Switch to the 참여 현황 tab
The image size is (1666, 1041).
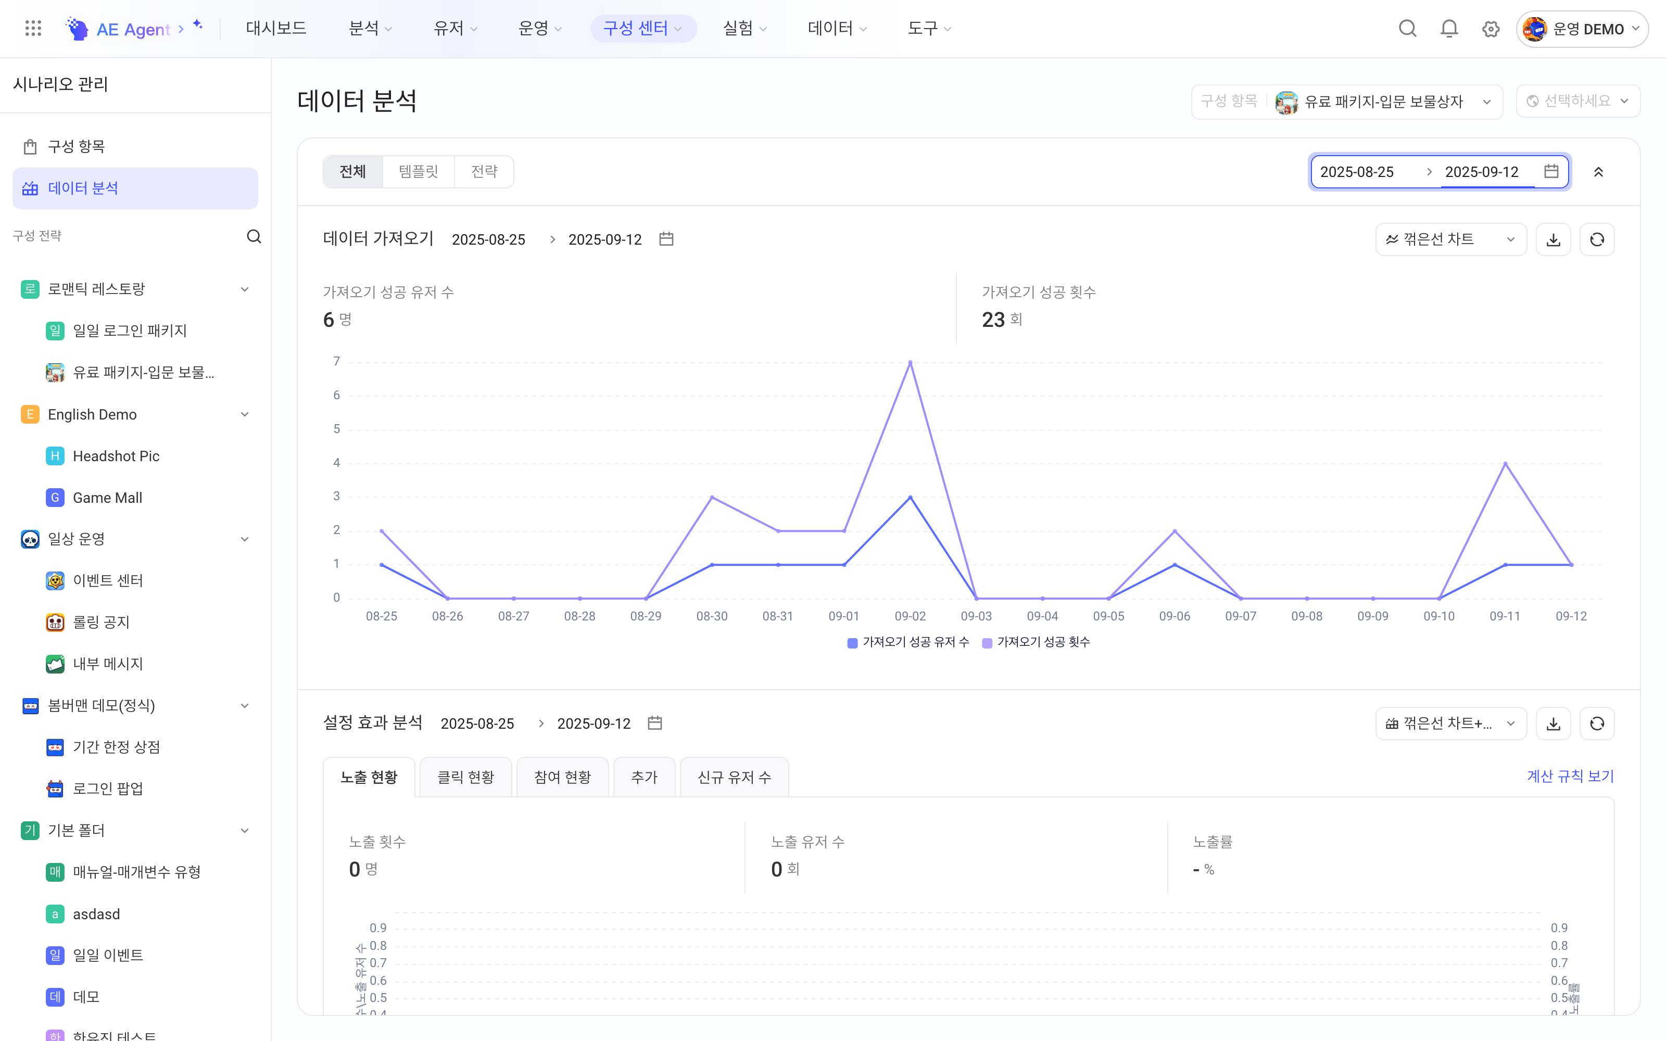coord(562,777)
